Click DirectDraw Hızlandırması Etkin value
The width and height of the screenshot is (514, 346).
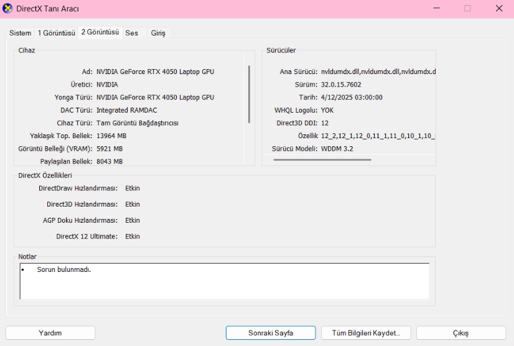click(133, 189)
